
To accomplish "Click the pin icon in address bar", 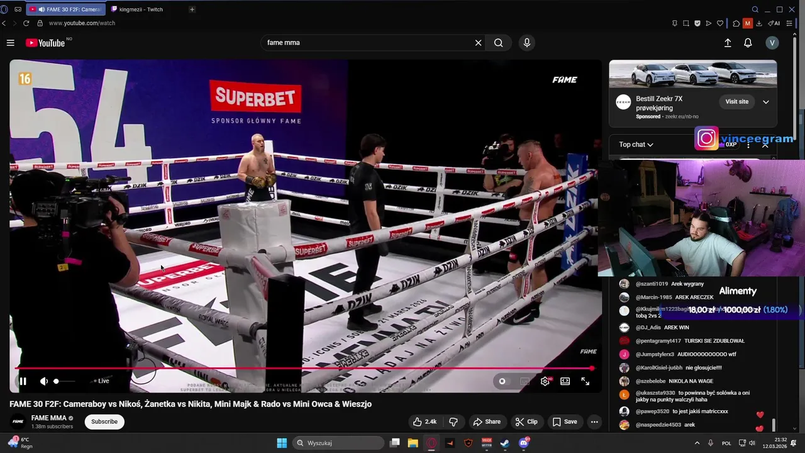I will point(675,23).
